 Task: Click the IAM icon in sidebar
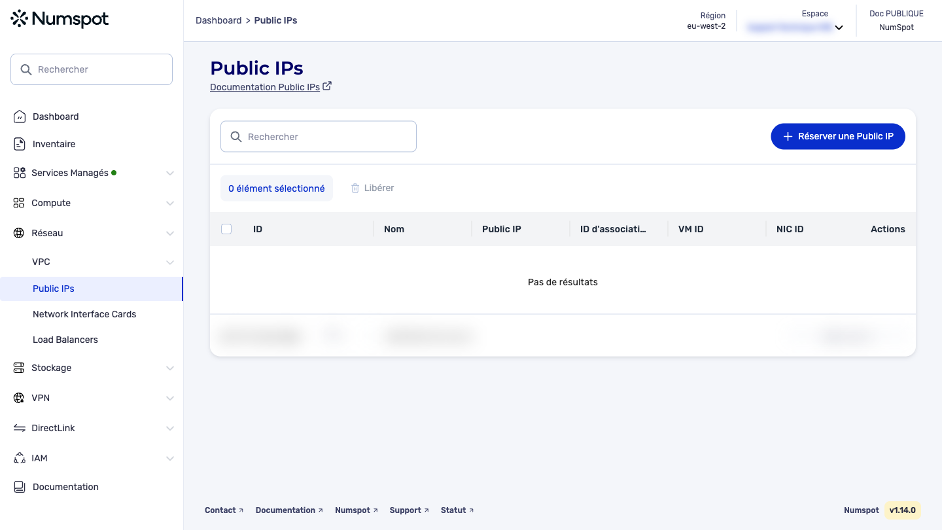pyautogui.click(x=20, y=458)
